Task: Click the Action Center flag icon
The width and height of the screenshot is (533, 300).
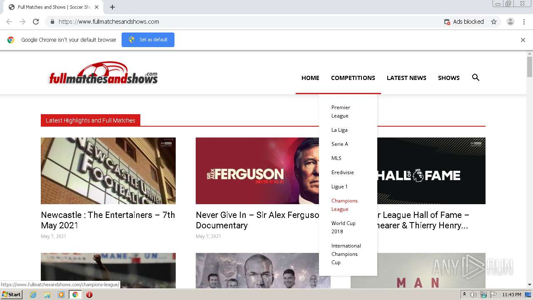Action: click(493, 295)
